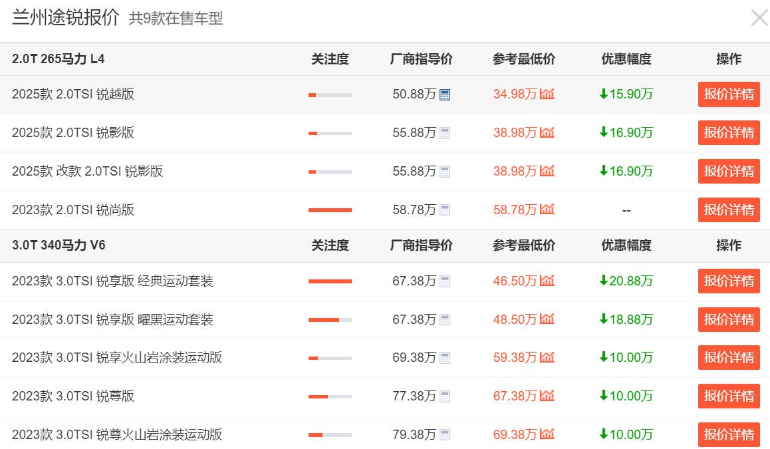Open 报价详情 for 2025款 改款 2.0TSI 锐影版

(729, 172)
